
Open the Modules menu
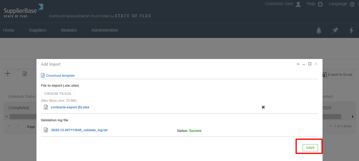click(x=69, y=30)
